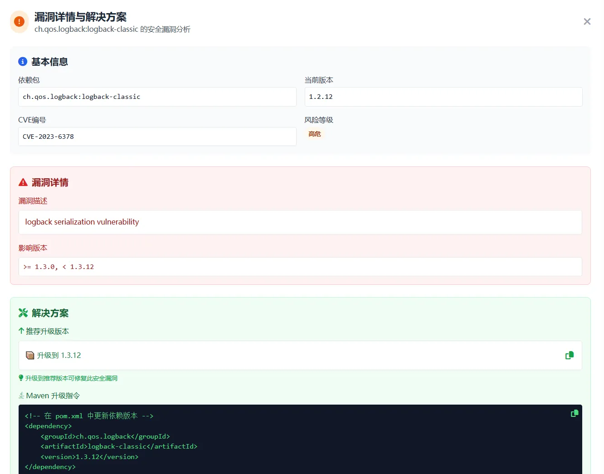Screen dimensions: 604x474
Task: Click the subtitle mentioning 安全漏洞分析
Action: point(112,29)
